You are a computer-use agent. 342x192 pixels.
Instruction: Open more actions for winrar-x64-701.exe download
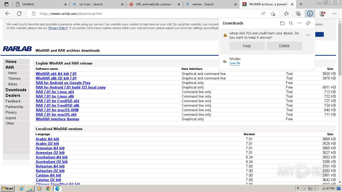point(308,35)
